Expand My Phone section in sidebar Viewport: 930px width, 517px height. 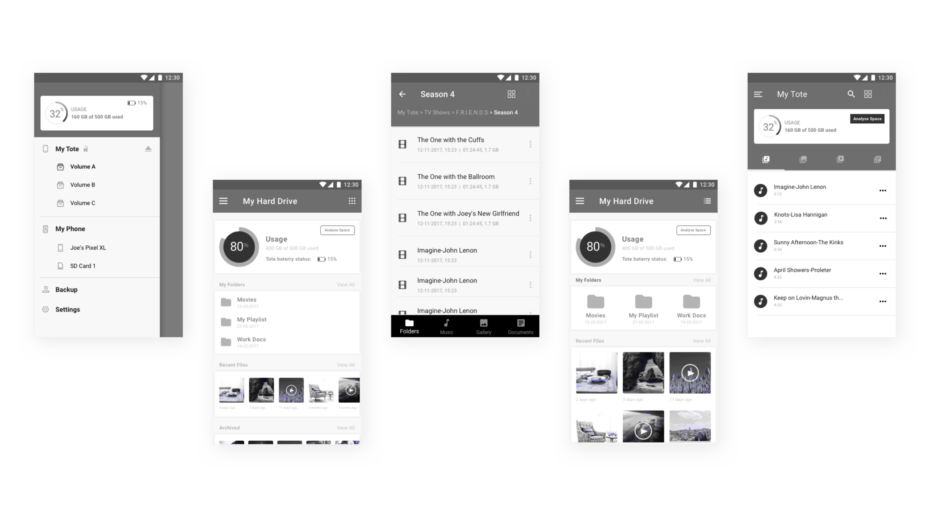coord(69,229)
